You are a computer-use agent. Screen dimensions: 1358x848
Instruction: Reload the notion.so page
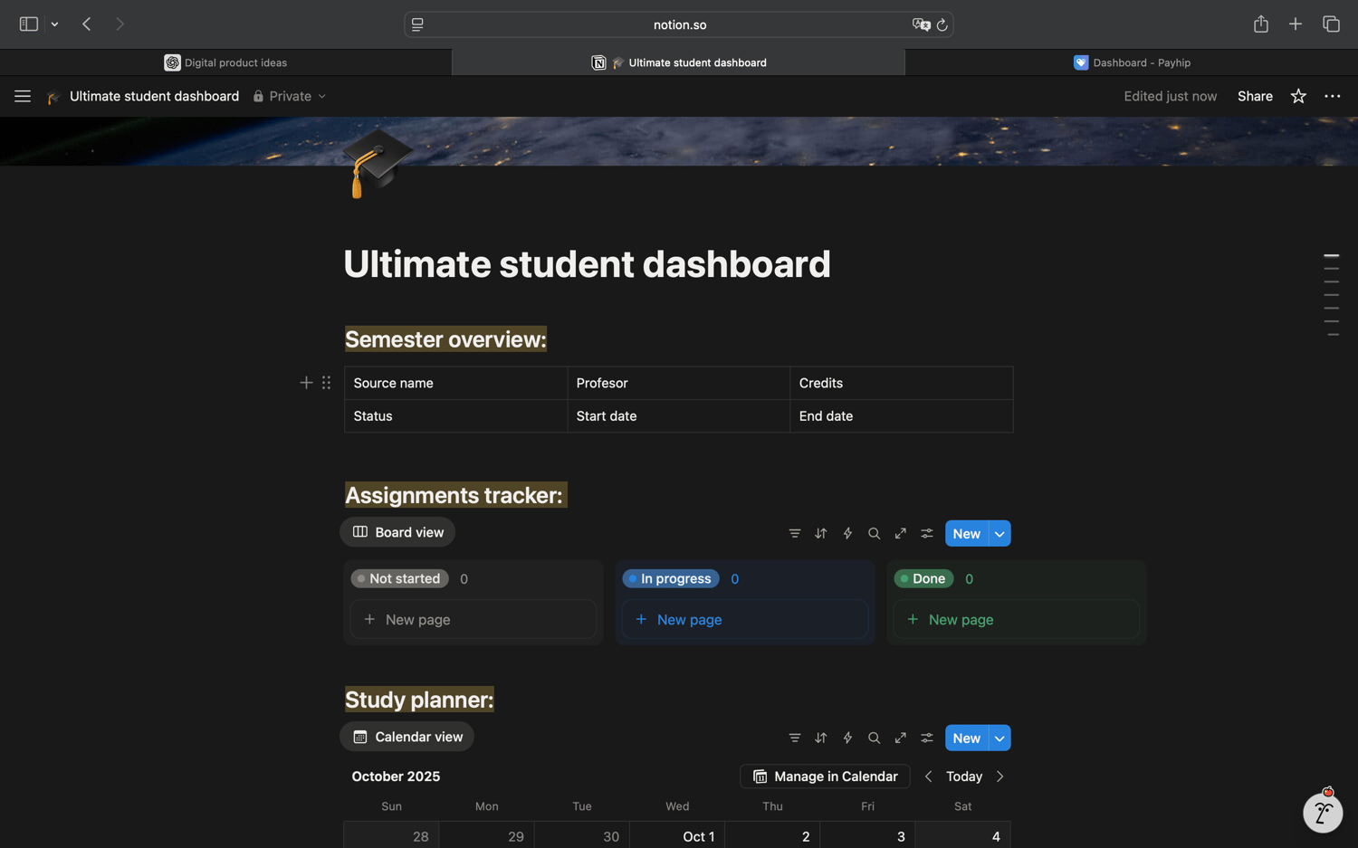pos(942,24)
